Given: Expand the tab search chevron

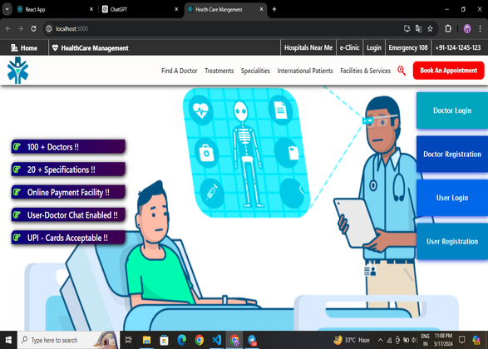Looking at the screenshot, I should (x=7, y=9).
